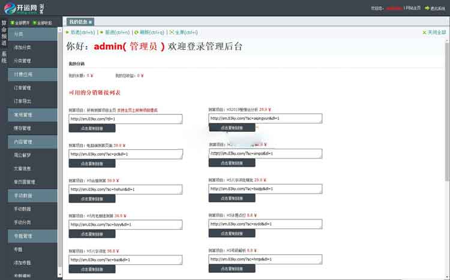Open 订单管理 in the sidebar
This screenshot has width=450, height=280.
(23, 88)
